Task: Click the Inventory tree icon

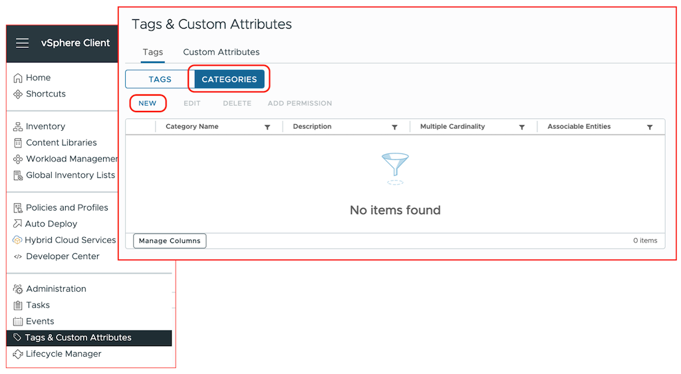Action: pos(18,127)
